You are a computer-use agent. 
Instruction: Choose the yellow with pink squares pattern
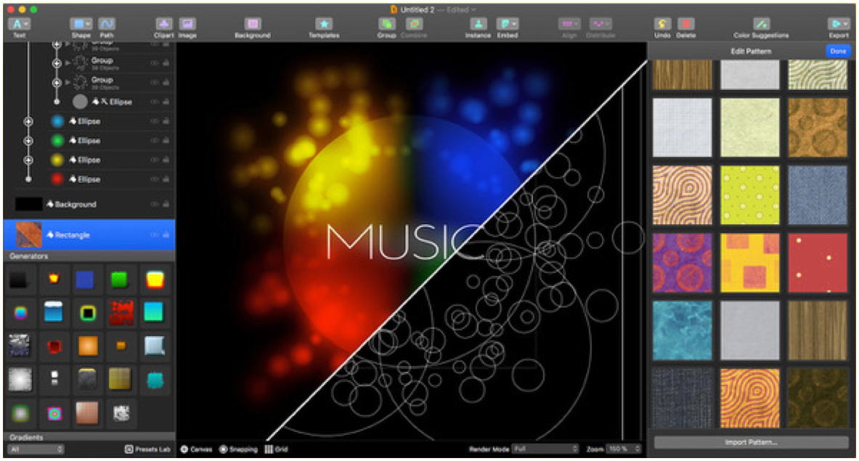(x=750, y=263)
